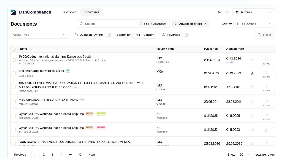
Task: Collapse the Advanced filters panel
Action: (x=190, y=24)
